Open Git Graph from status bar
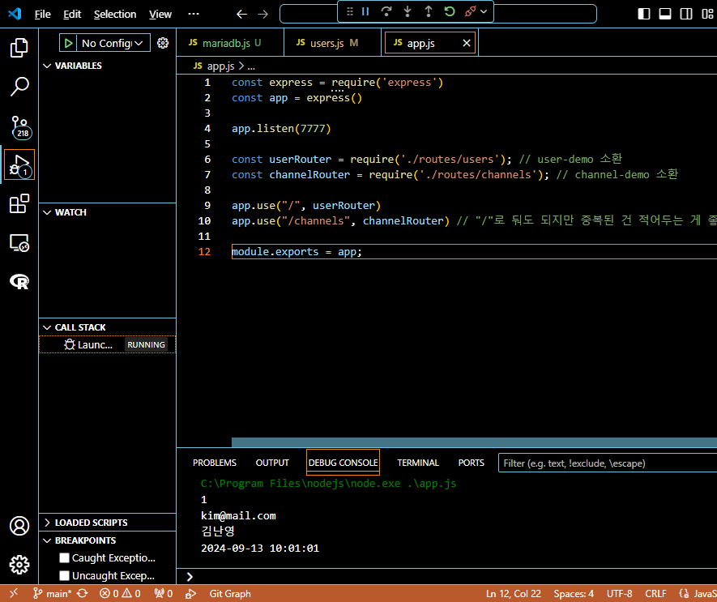717x602 pixels. click(x=230, y=593)
